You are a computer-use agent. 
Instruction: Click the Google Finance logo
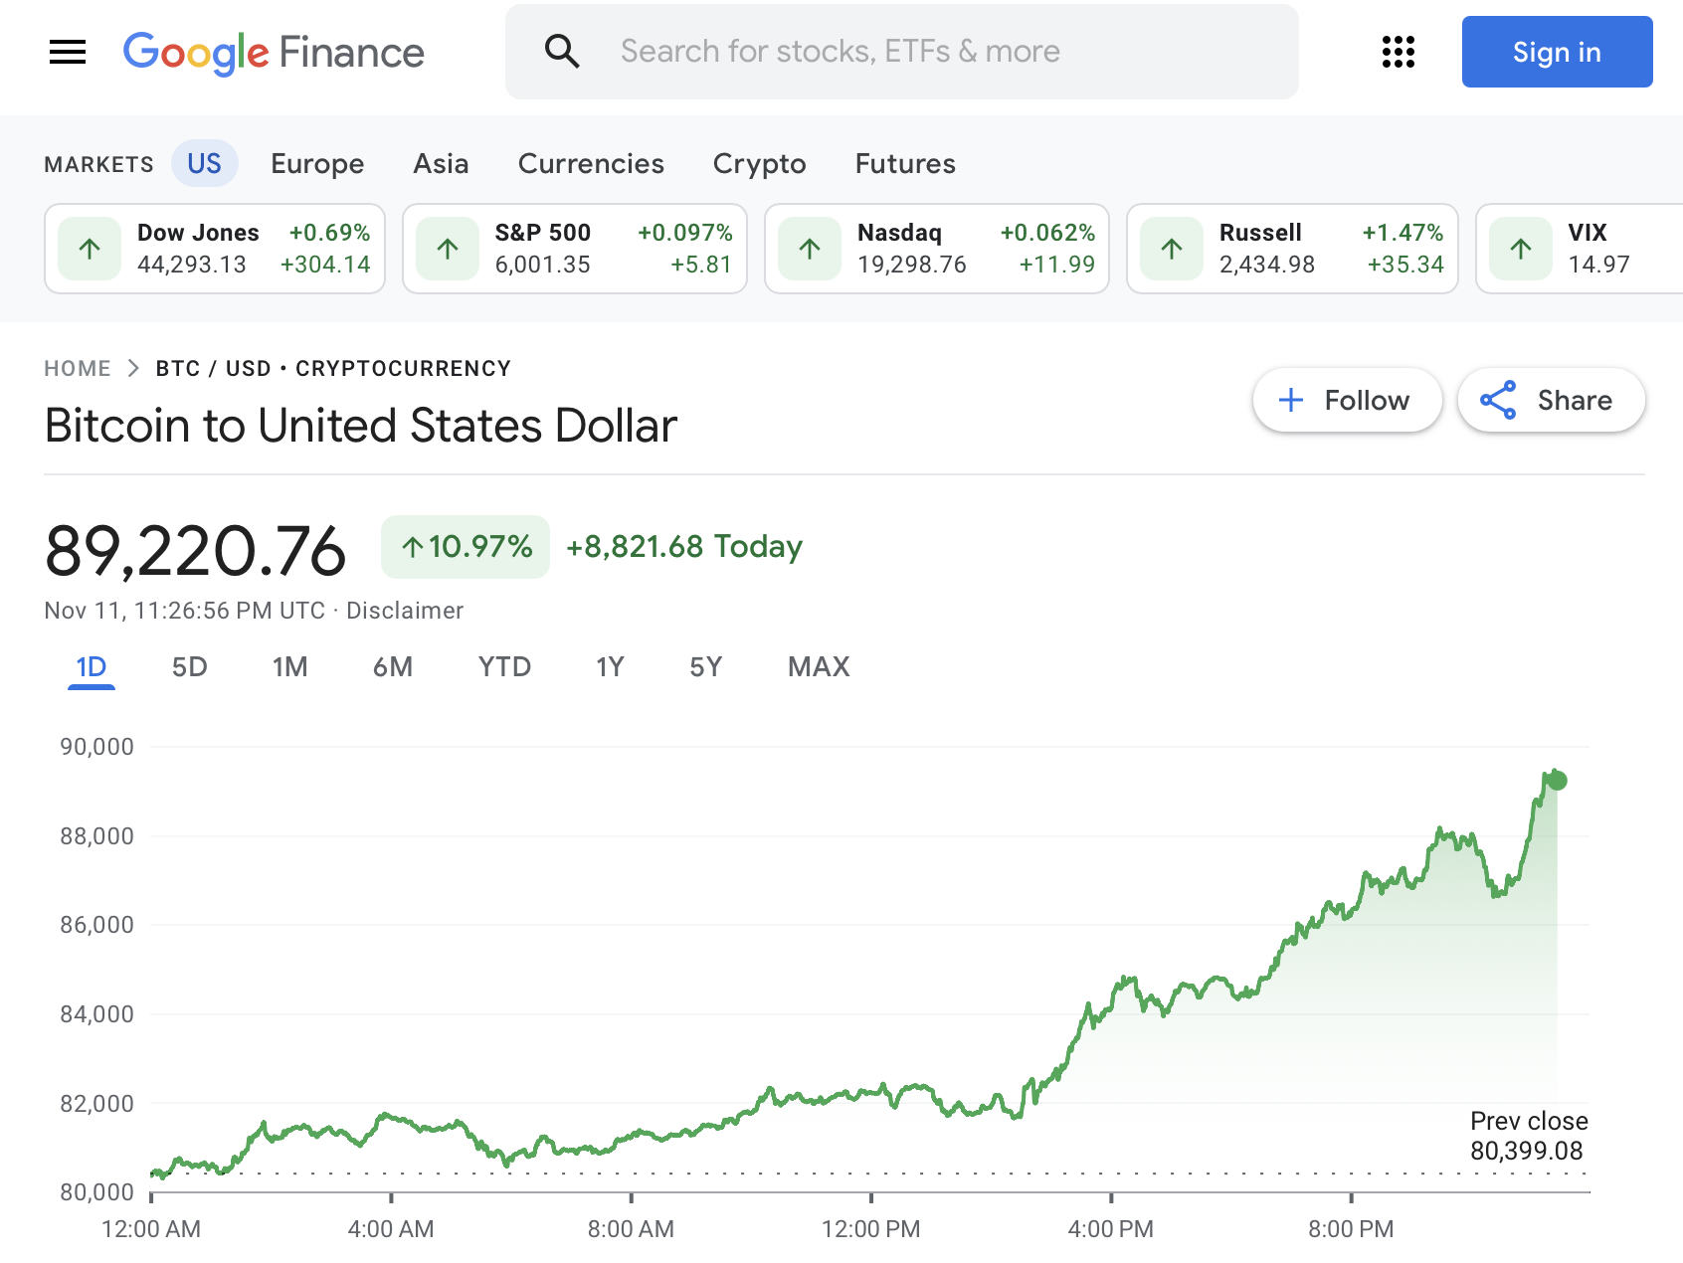274,52
